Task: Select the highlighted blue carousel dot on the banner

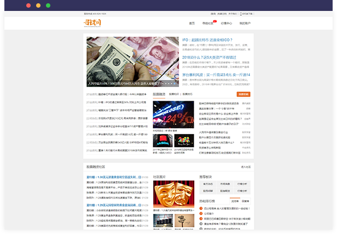Action: point(175,84)
